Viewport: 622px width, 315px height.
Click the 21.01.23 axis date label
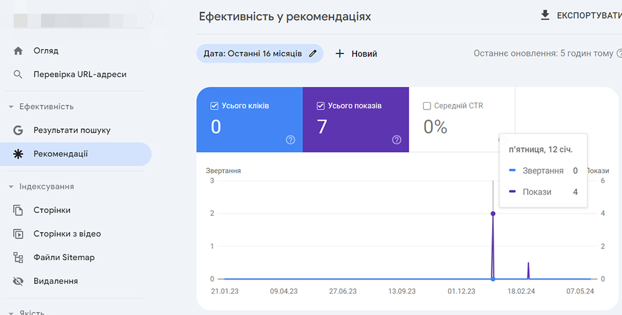coord(225,291)
